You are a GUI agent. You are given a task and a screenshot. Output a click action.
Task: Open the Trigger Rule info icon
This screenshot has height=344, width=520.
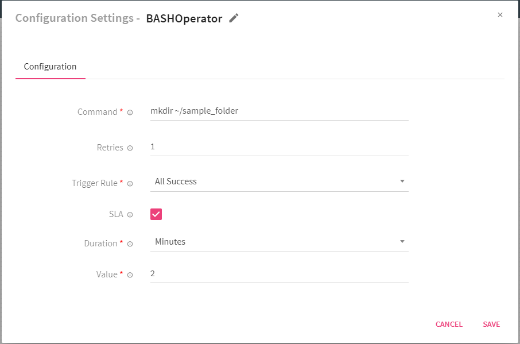(x=130, y=183)
